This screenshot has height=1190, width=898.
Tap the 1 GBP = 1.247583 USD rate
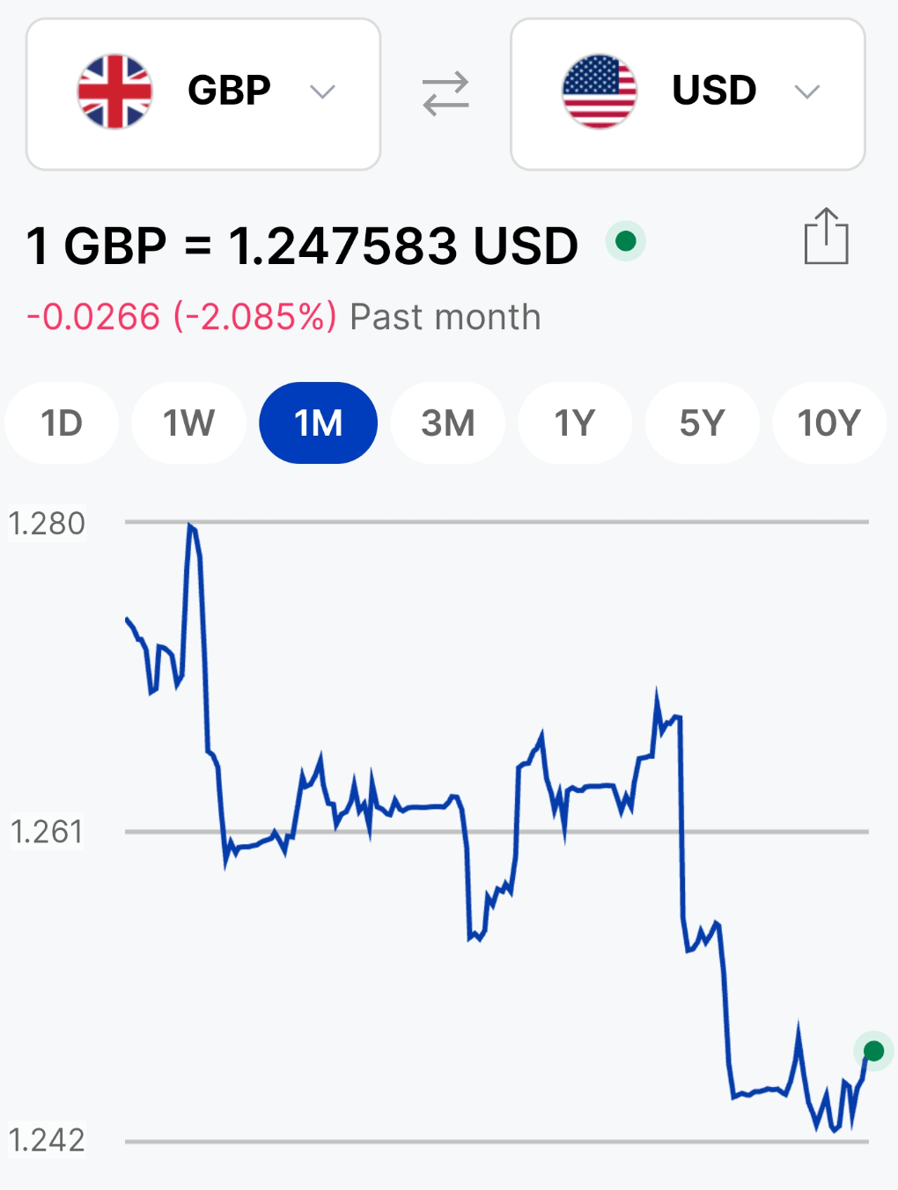[302, 246]
